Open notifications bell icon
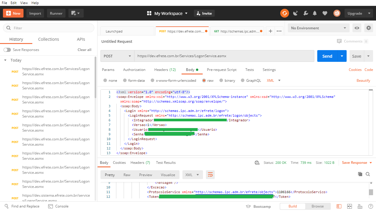This screenshot has height=211, width=376. coord(315,13)
